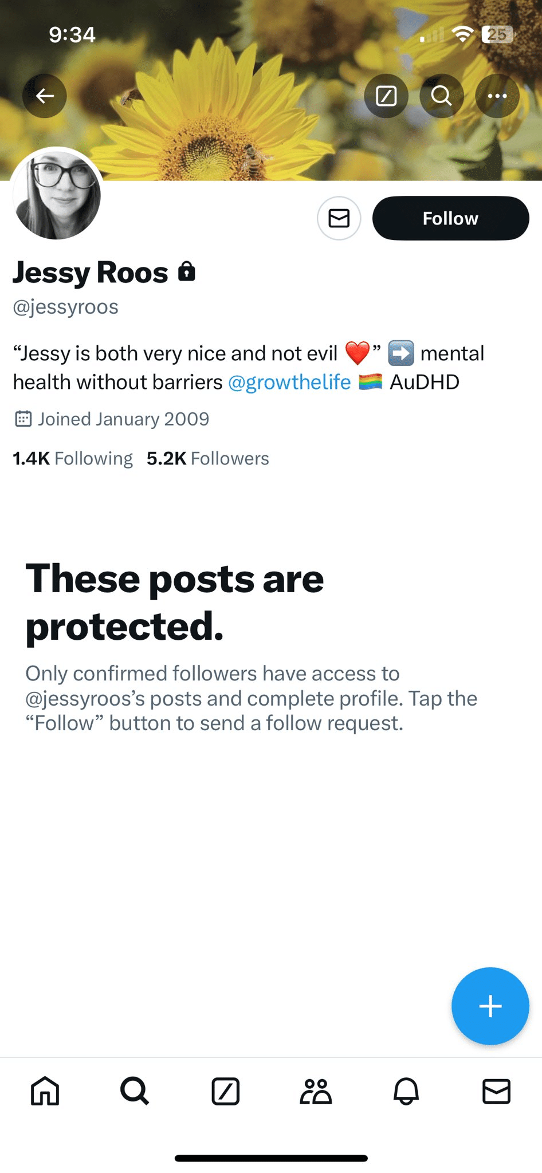Open Grok icon in header
This screenshot has width=542, height=1173.
386,96
